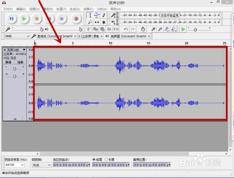Select the 结尾 radio button
Viewport: 234px width, 178px height.
[x=94, y=159]
